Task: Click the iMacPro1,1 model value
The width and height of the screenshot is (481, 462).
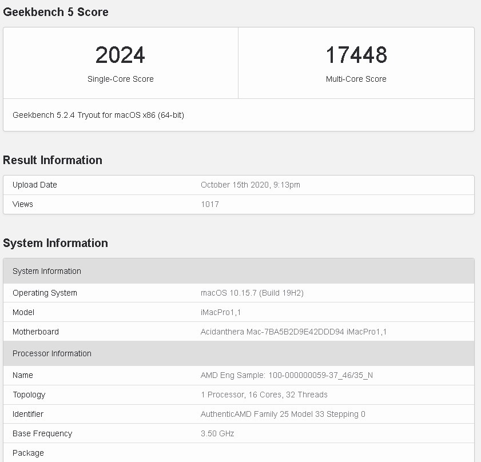Action: (x=221, y=312)
